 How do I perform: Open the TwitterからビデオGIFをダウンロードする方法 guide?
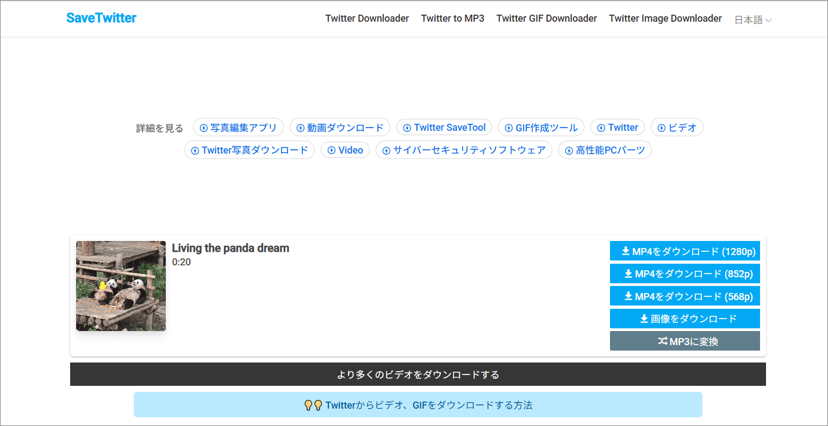[418, 404]
